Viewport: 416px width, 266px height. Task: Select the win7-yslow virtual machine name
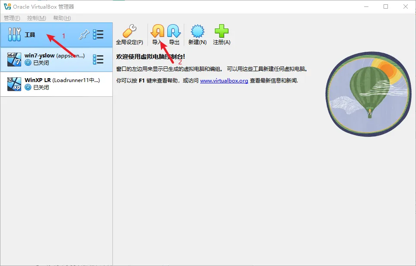(x=40, y=56)
